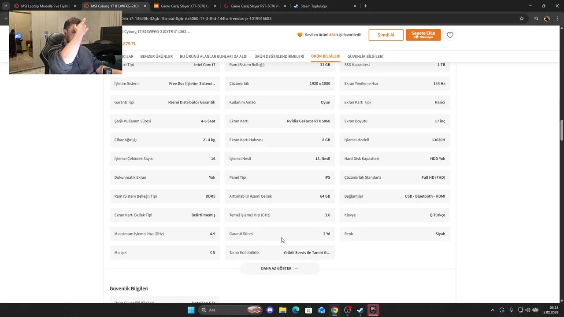Click the Şimdi Al button
The width and height of the screenshot is (564, 317).
click(386, 35)
